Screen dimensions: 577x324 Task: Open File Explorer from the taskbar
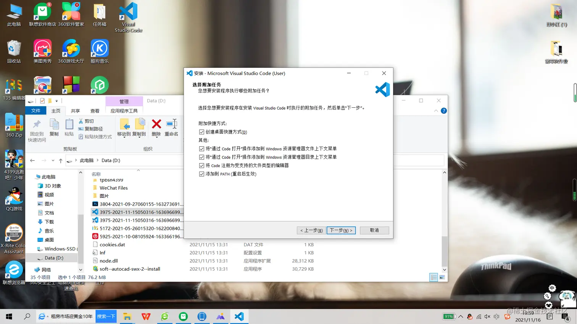point(127,316)
